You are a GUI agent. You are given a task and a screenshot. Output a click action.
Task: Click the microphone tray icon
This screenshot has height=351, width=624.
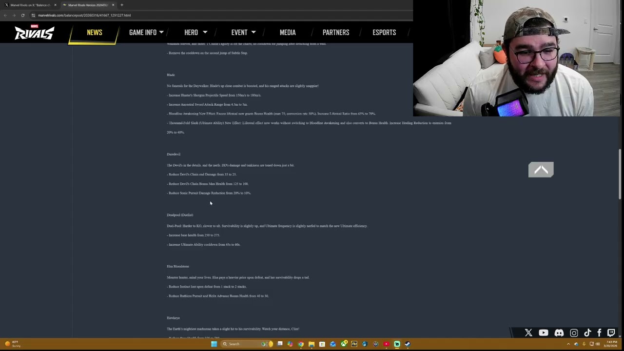coord(584,344)
